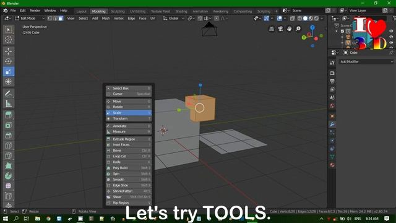Click the blue Z scale gizmo handle
This screenshot has height=223, width=396.
200,85
